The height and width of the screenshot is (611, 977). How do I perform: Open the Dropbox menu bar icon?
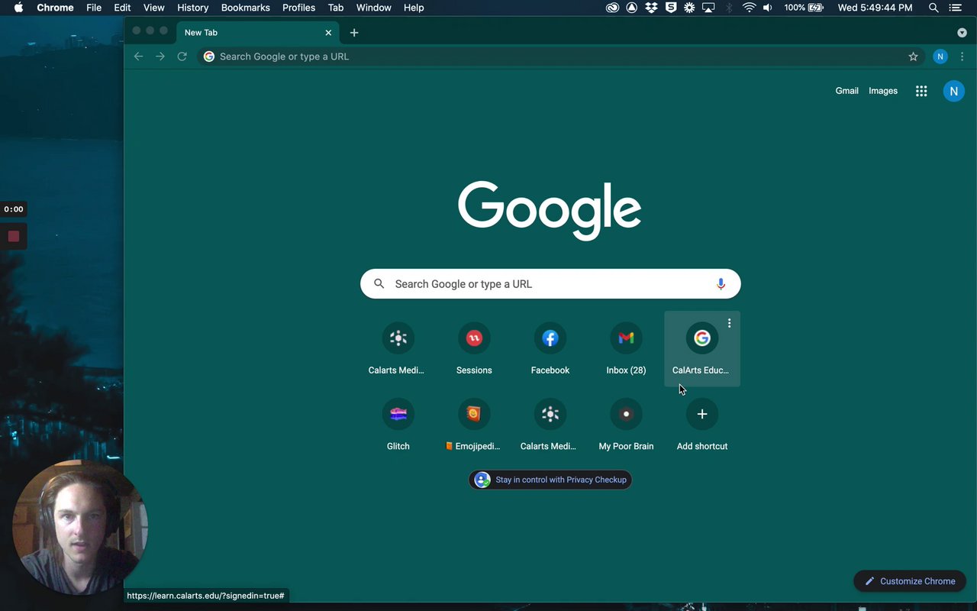click(651, 8)
